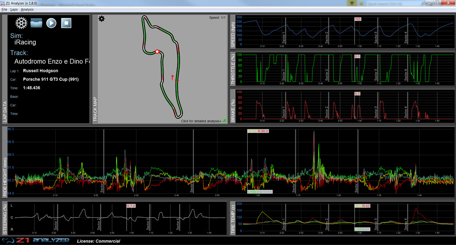Click Sector 4 label in brake graph
The image size is (456, 245).
click(x=406, y=112)
